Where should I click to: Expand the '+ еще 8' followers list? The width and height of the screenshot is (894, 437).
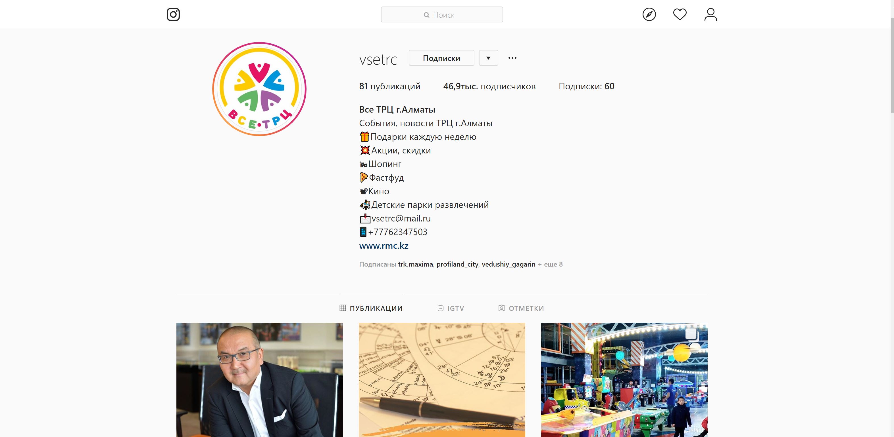[550, 264]
